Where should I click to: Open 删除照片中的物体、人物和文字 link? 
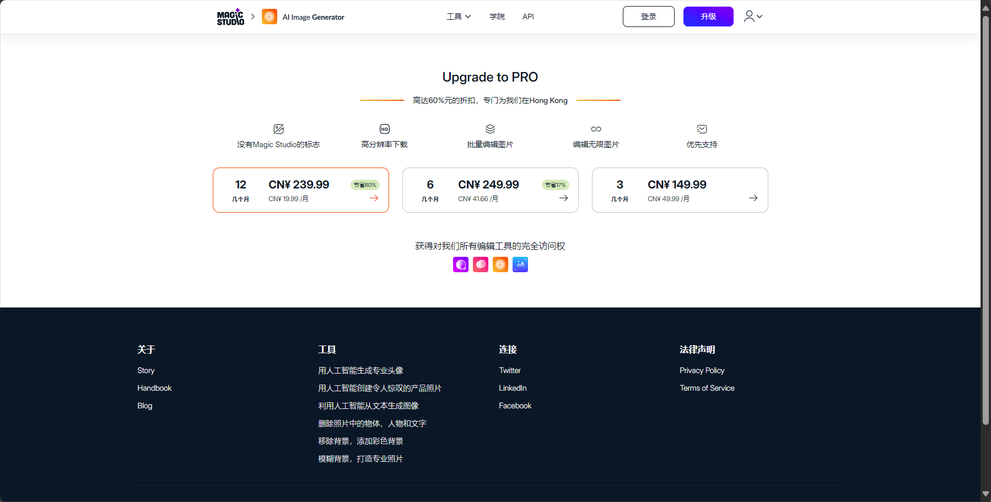[372, 423]
